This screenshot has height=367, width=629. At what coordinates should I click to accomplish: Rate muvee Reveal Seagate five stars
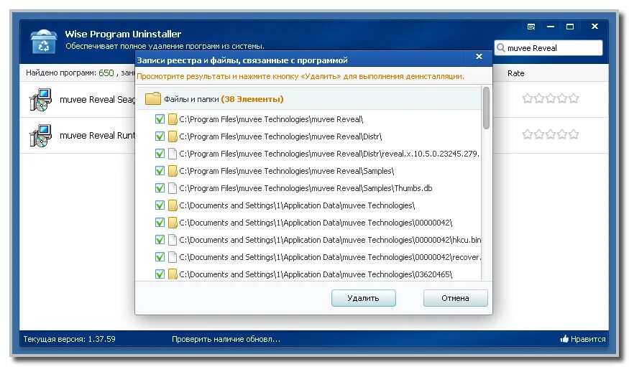[x=574, y=98]
